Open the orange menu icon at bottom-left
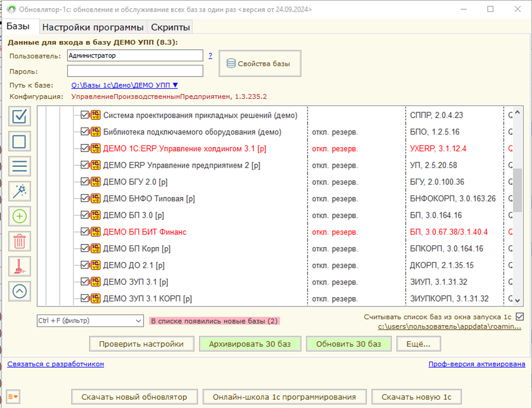The width and height of the screenshot is (532, 408). coord(13,397)
